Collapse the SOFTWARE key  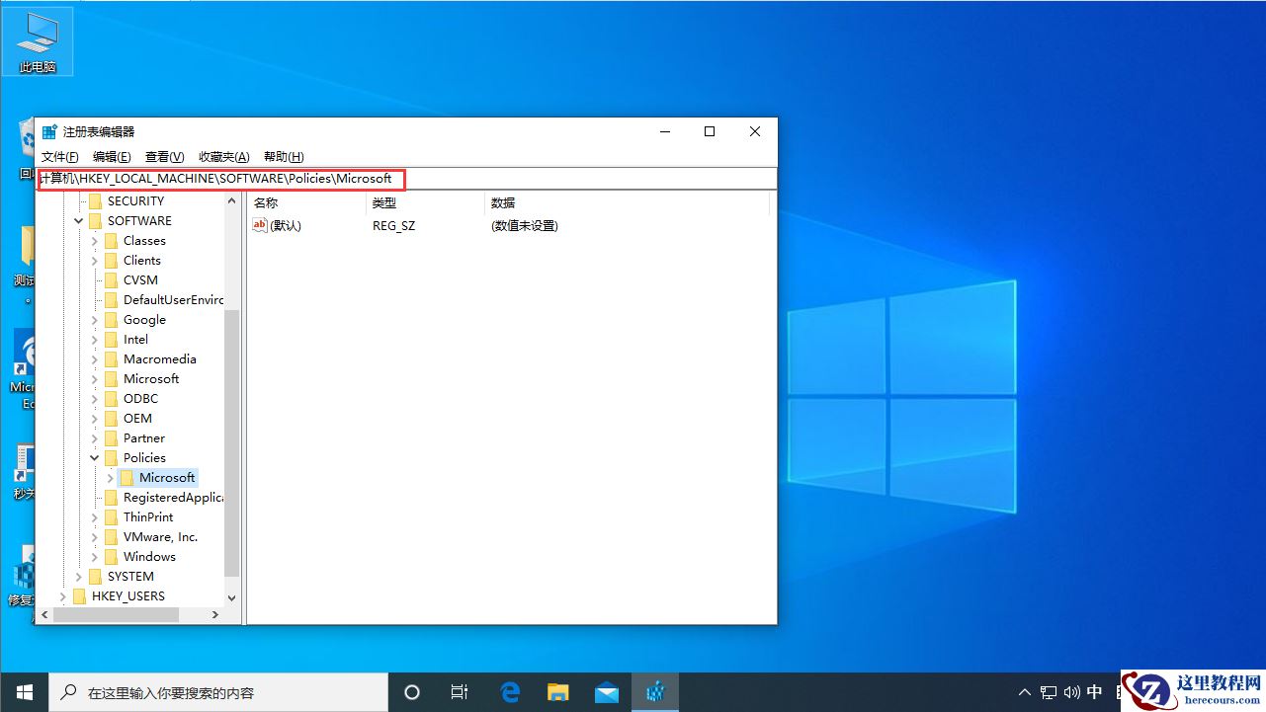pos(78,220)
